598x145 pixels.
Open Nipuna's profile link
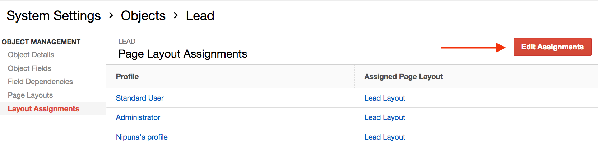point(142,137)
